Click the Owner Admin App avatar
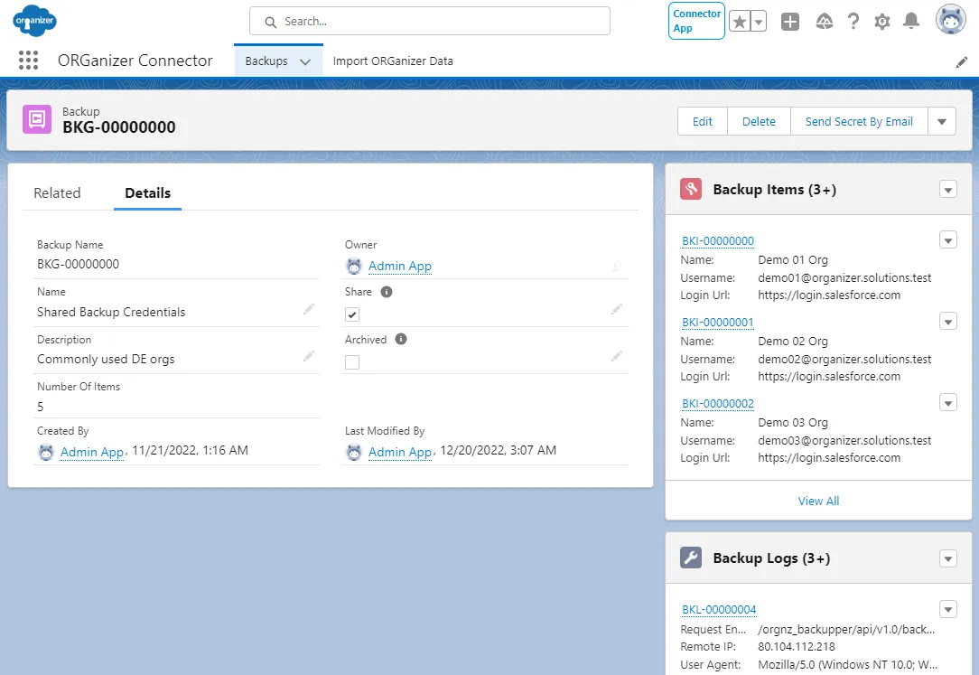Viewport: 979px width, 675px height. [x=354, y=266]
